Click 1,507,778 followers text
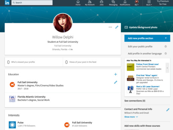This screenshot has width=173, height=130. 27,126
